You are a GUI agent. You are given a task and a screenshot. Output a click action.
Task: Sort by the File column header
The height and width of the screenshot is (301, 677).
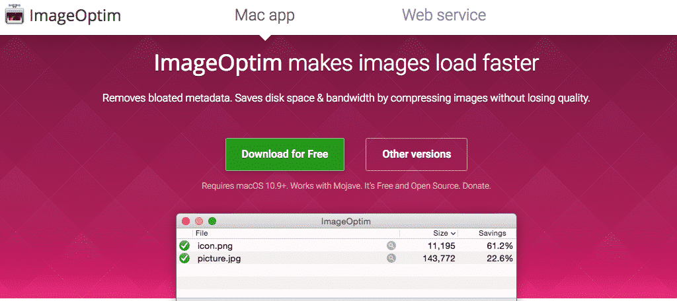[x=202, y=233]
